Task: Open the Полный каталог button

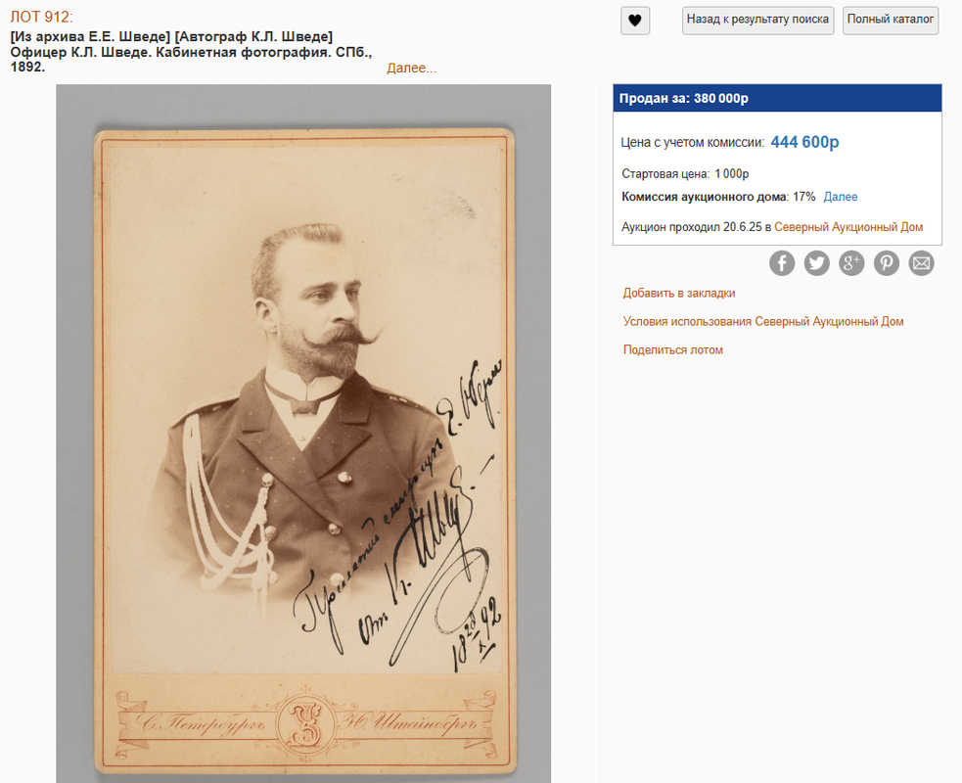Action: (x=891, y=21)
